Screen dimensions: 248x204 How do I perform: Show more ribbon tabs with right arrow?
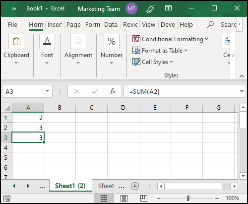point(239,24)
